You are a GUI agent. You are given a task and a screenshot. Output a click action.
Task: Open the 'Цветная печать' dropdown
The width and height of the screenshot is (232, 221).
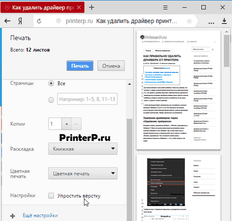(x=83, y=173)
